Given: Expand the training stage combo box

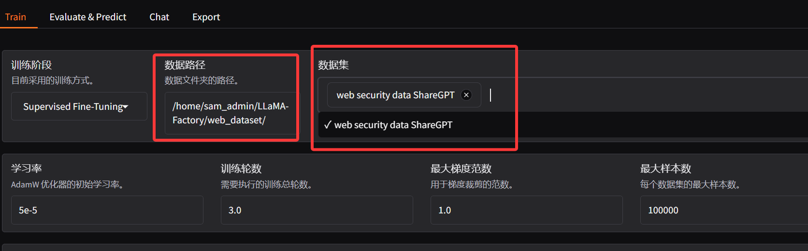Looking at the screenshot, I should tap(79, 106).
